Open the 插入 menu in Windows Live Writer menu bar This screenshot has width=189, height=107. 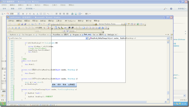click(x=29, y=5)
